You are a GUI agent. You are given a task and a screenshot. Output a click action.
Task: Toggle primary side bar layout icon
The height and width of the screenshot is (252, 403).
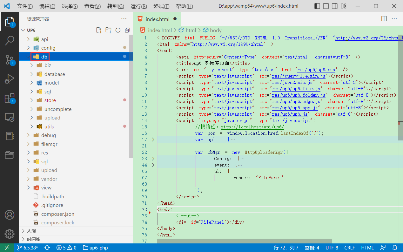(317, 6)
